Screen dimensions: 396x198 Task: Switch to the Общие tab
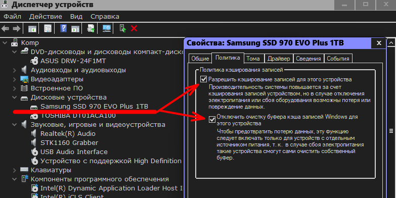point(200,59)
